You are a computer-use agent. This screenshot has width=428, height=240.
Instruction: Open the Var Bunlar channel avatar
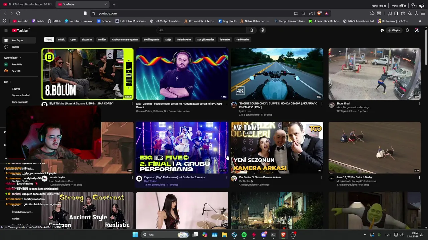click(x=234, y=179)
